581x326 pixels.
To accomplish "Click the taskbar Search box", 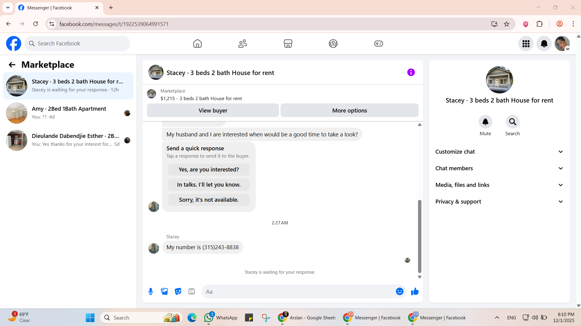I will coord(141,318).
